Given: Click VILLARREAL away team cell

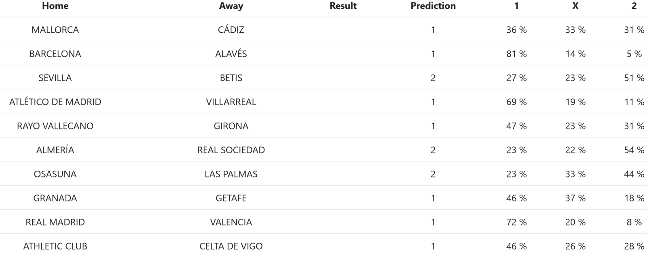Looking at the screenshot, I should 231,102.
